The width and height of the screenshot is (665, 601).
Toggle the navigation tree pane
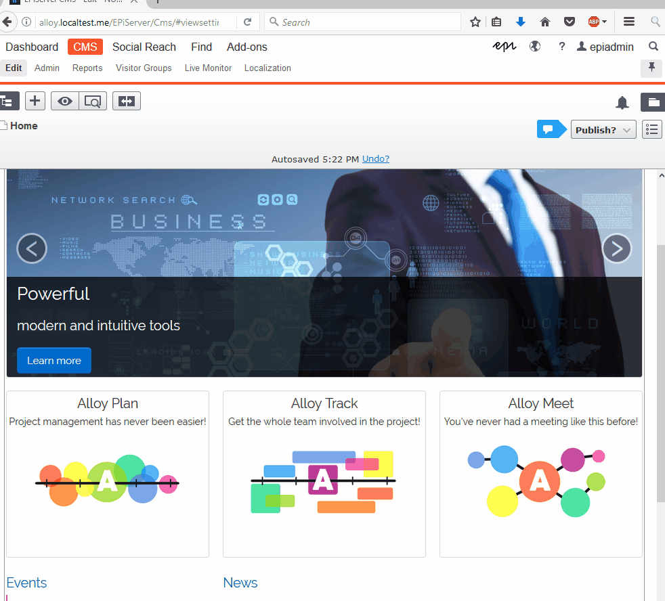click(9, 102)
